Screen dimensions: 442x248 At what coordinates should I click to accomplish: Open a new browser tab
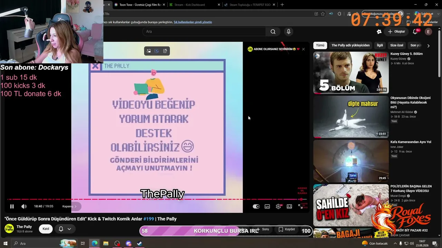[x=282, y=5]
